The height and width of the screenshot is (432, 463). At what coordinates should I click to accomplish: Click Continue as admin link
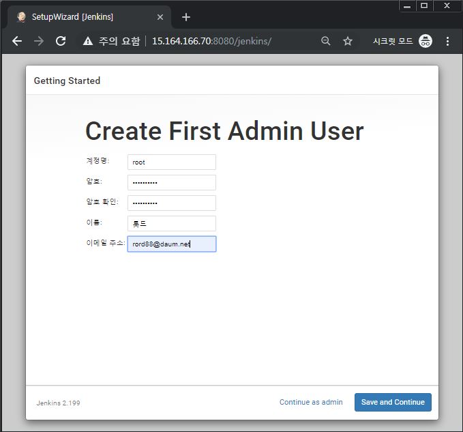(x=311, y=402)
